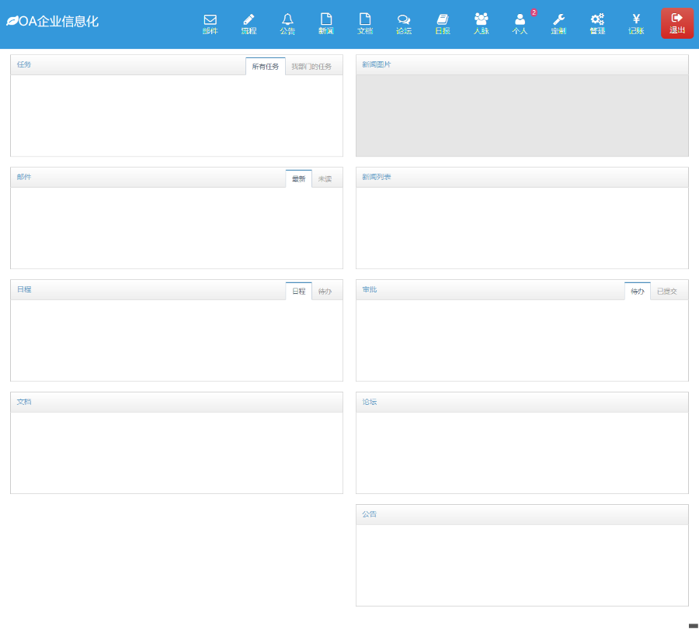
Task: Select the 最新 tab in mail panel
Action: 299,179
